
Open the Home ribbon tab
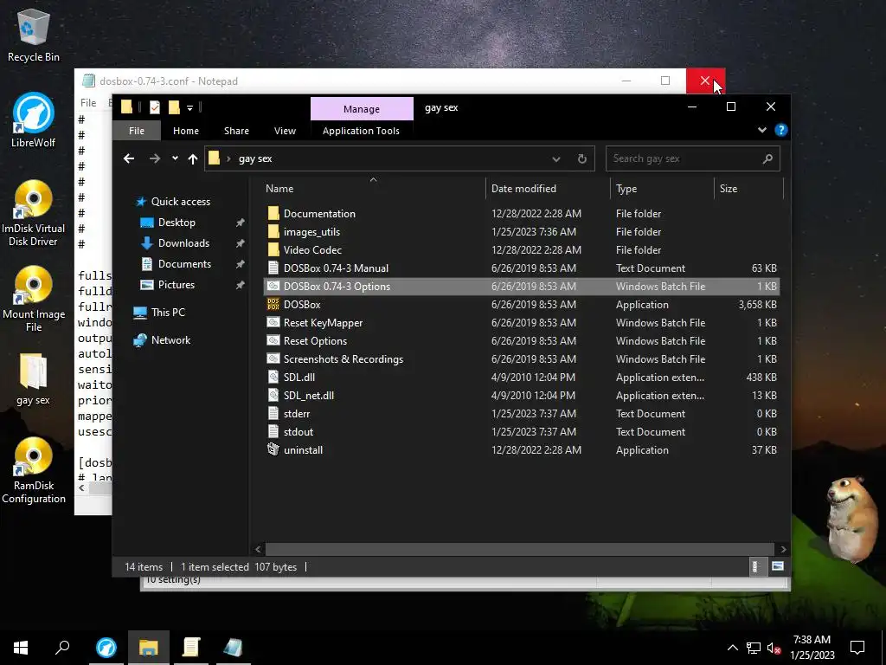point(186,131)
